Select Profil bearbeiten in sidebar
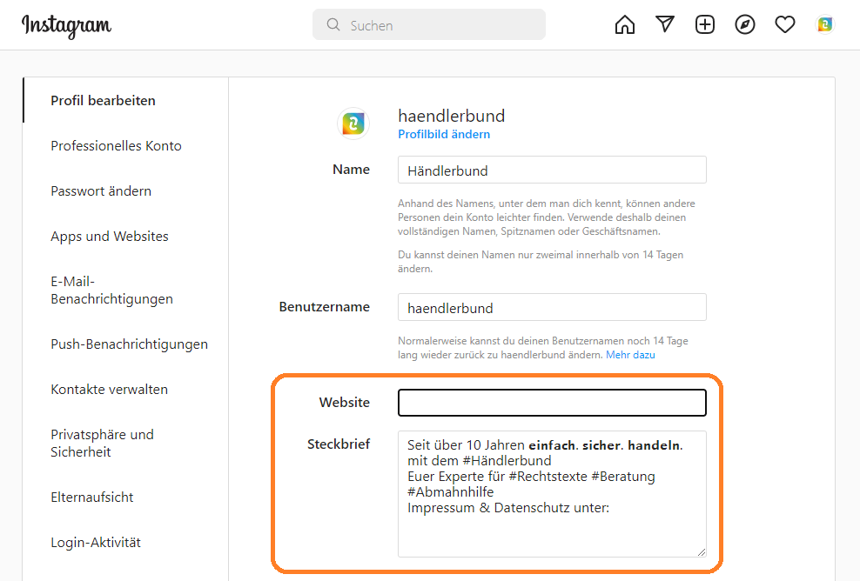This screenshot has height=581, width=860. tap(103, 100)
